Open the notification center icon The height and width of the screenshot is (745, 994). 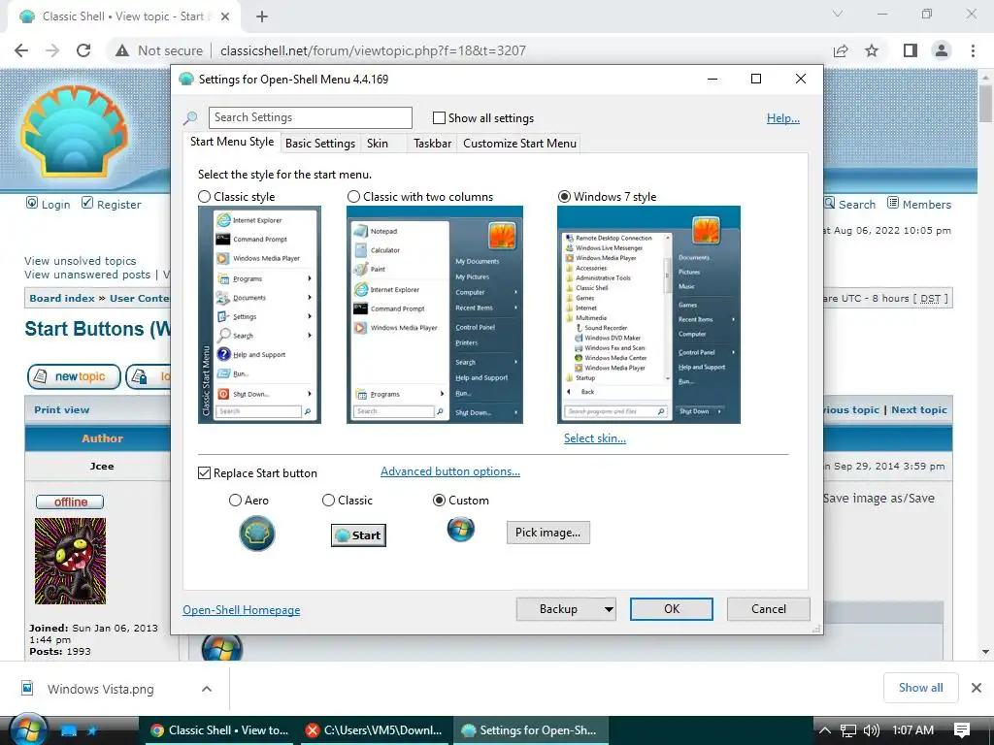(x=962, y=730)
